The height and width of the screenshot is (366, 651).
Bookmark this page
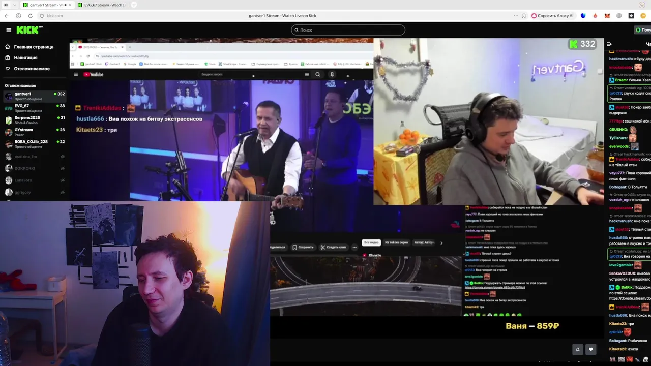pos(524,16)
